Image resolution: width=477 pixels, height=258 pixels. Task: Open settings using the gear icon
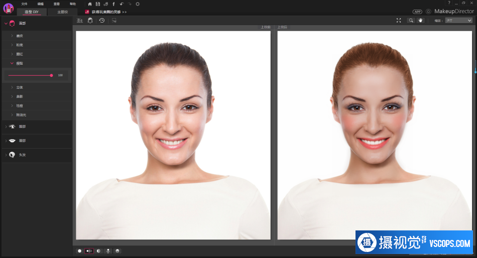tap(138, 4)
